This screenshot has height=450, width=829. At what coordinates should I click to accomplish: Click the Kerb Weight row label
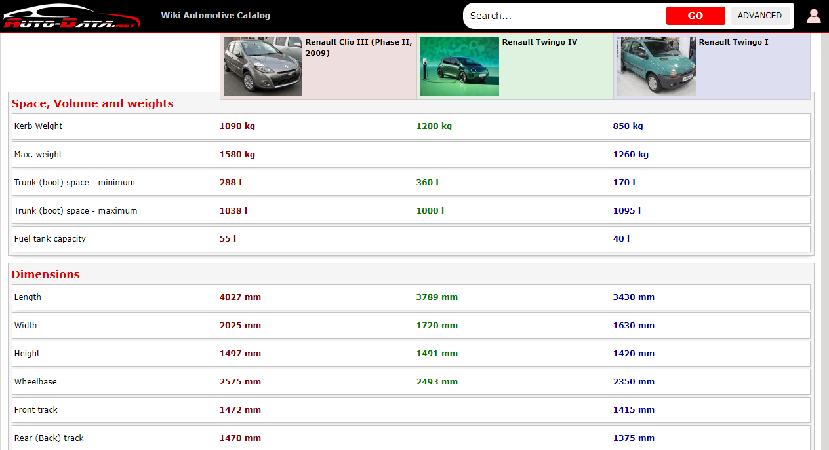[x=38, y=126]
